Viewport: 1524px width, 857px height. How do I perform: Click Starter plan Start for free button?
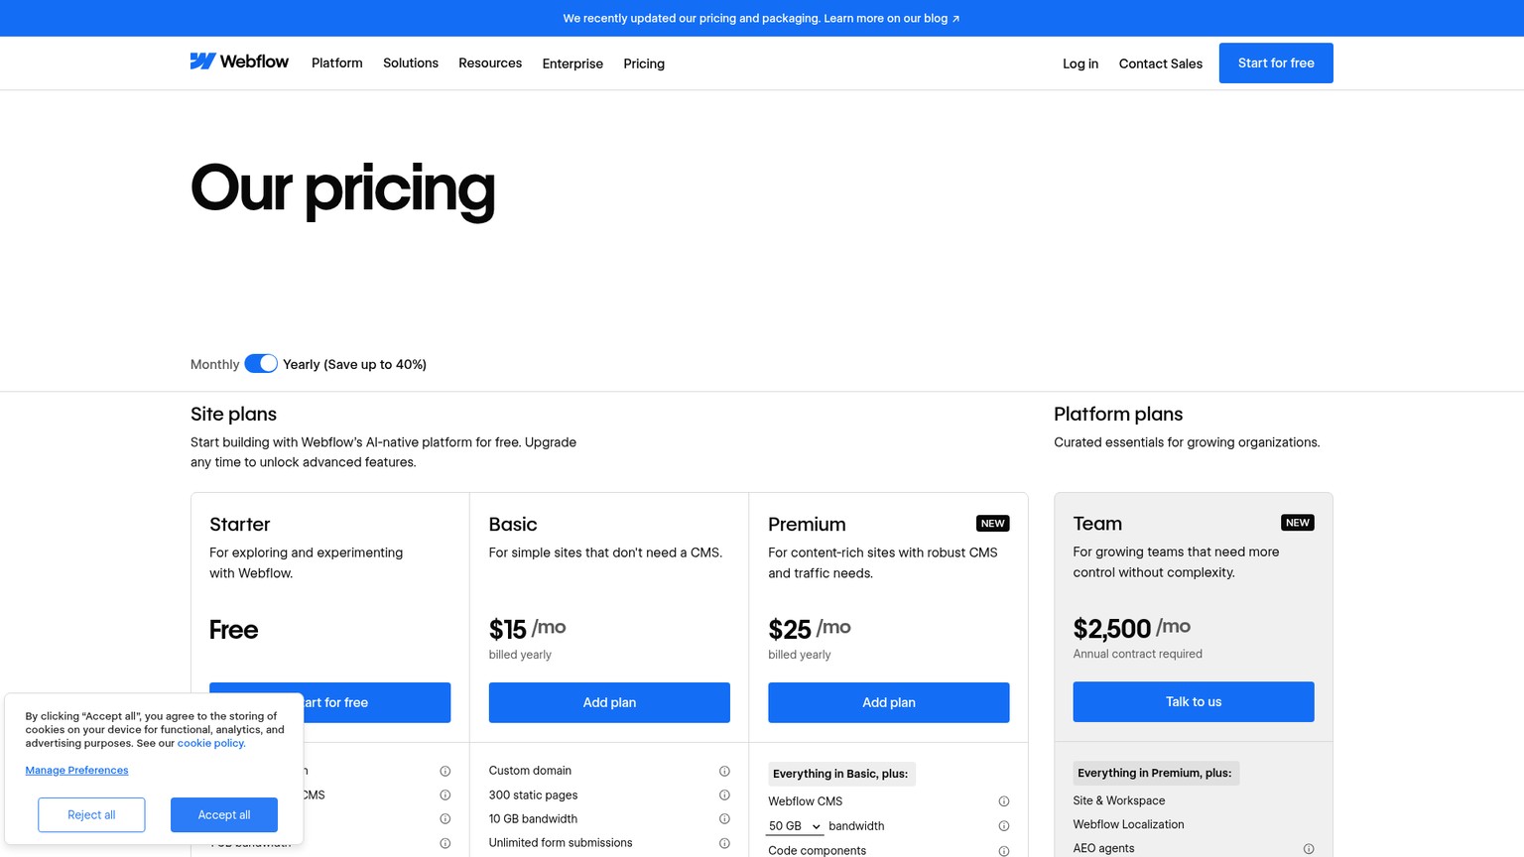point(377,702)
